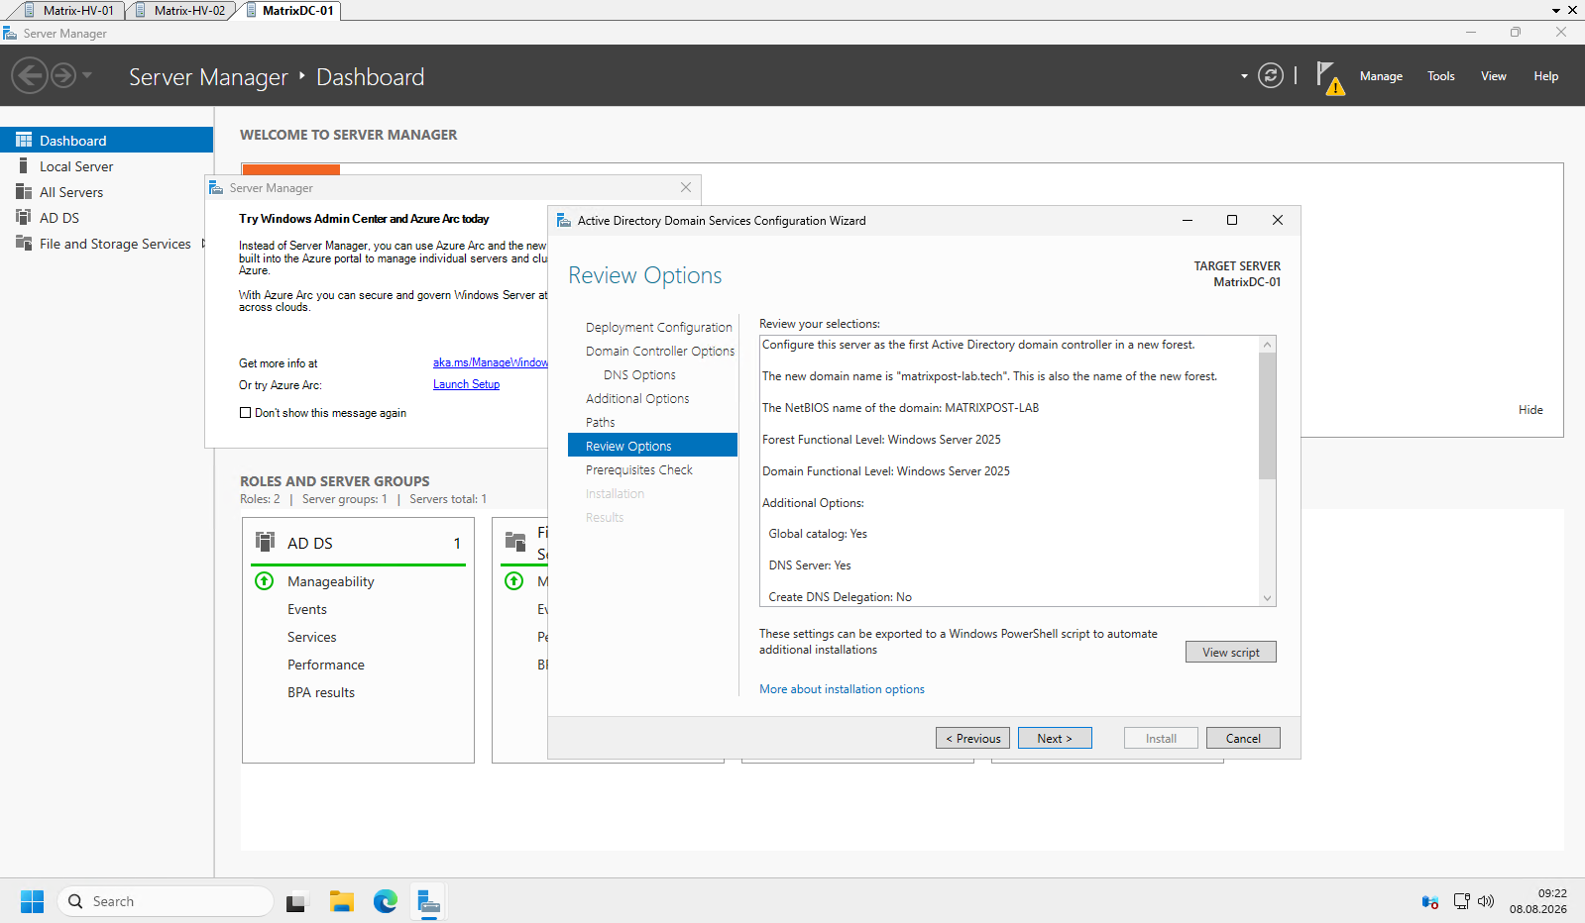
Task: Open the Windows Start menu
Action: pyautogui.click(x=33, y=901)
